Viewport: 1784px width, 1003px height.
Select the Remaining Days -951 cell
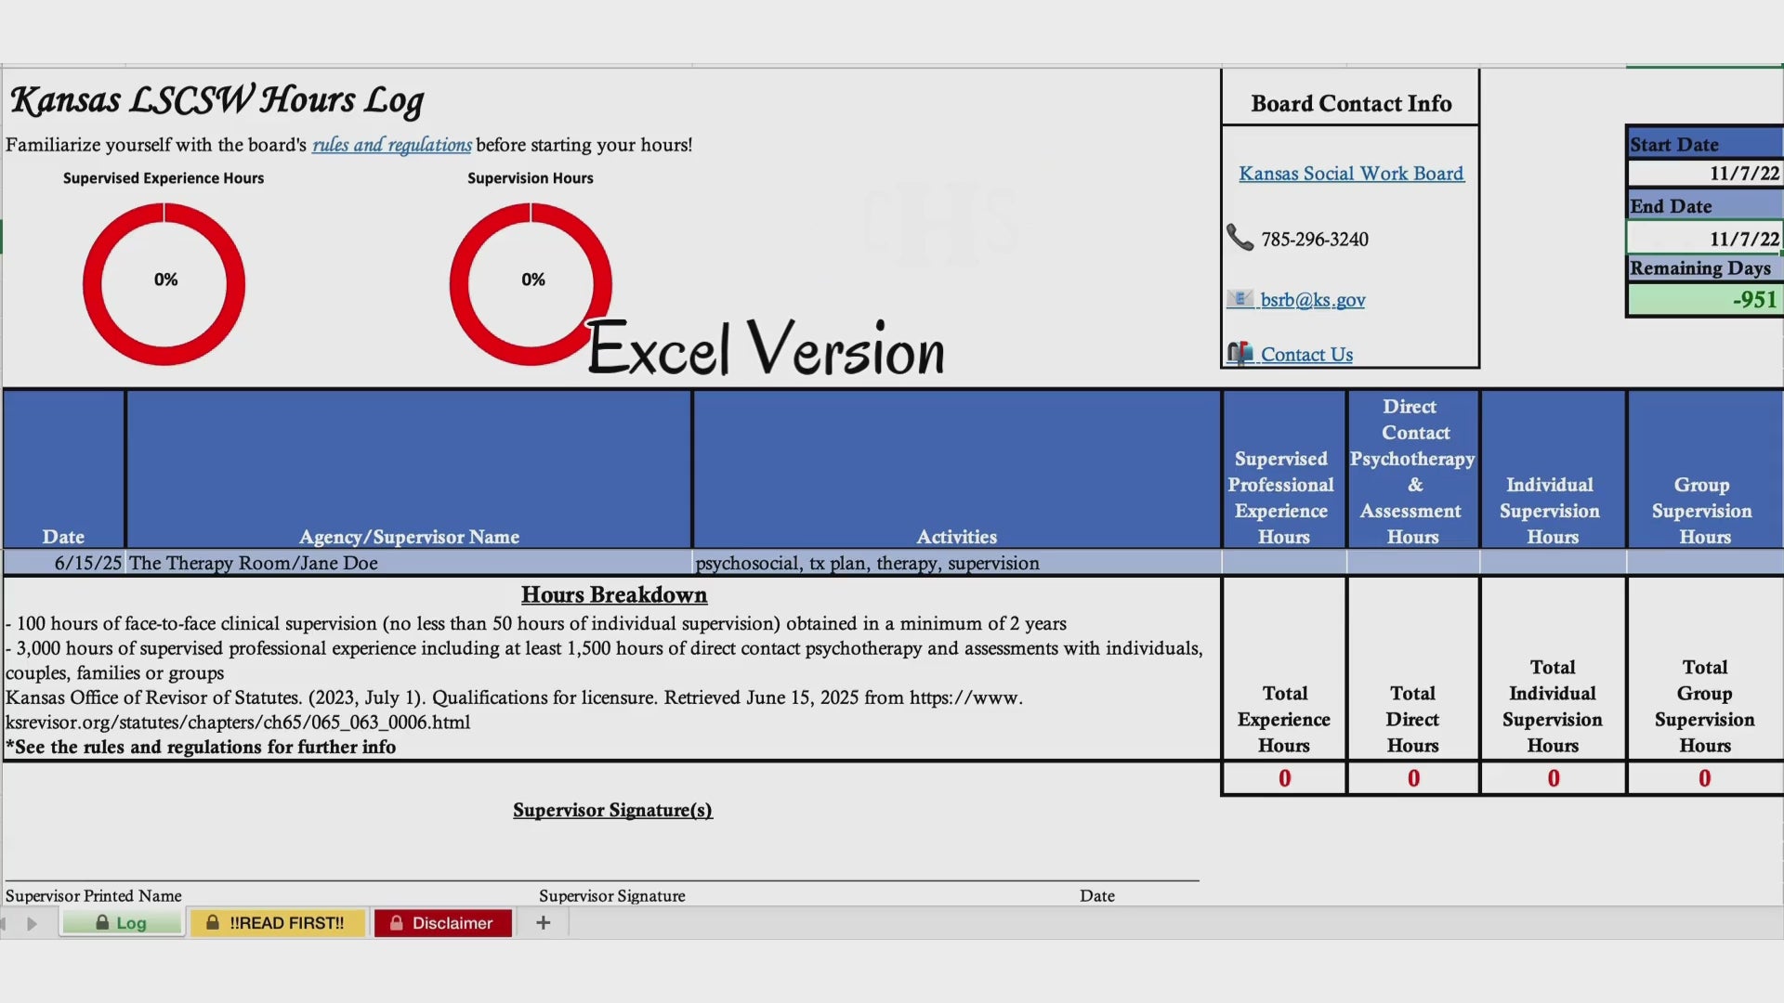[x=1704, y=300]
